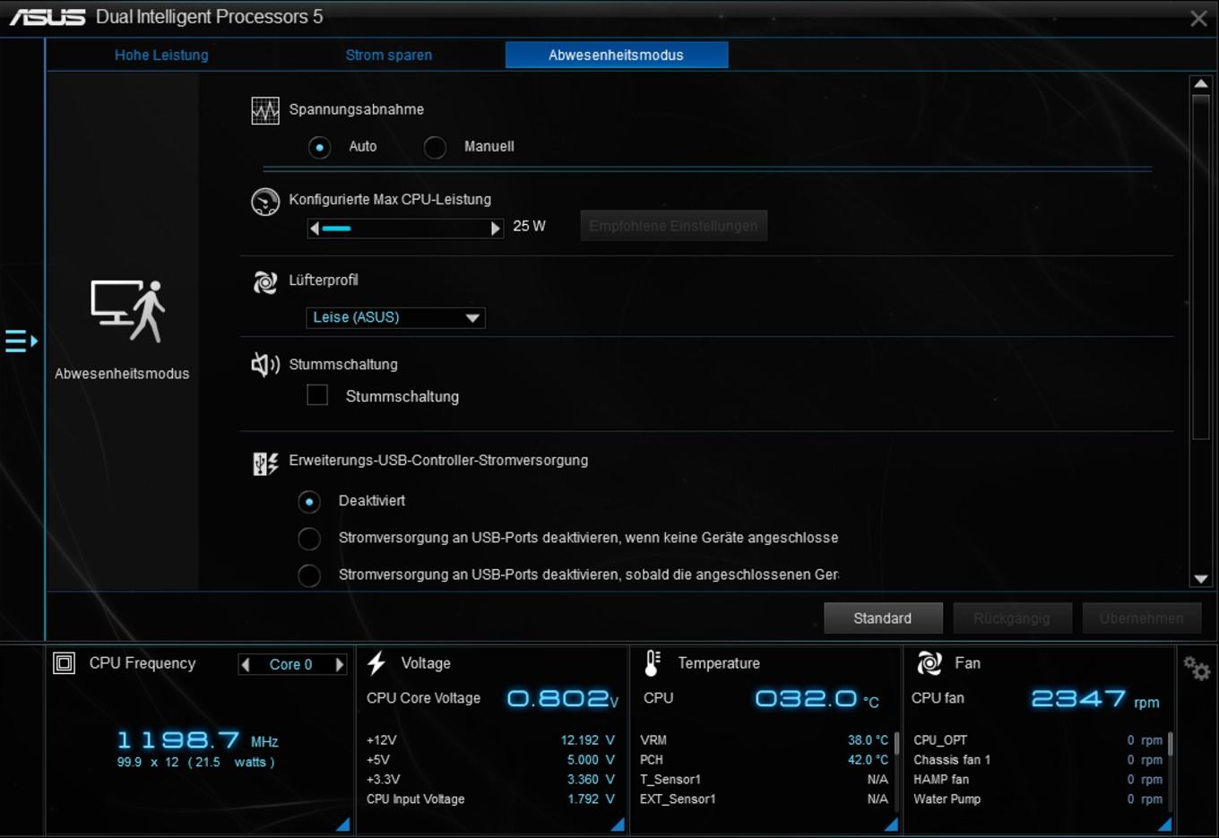Screen dimensions: 1219x838
Task: Click the Core 0 label
Action: (x=290, y=664)
